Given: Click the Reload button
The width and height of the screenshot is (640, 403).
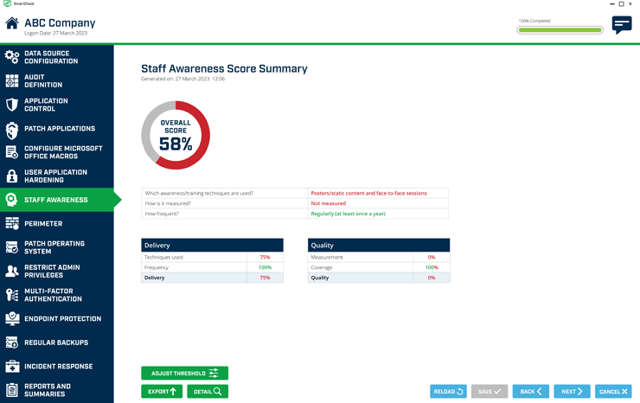Looking at the screenshot, I should 448,392.
